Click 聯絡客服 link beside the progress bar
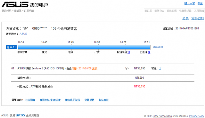Image resolution: width=205 pixels, height=118 pixels. tap(158, 47)
